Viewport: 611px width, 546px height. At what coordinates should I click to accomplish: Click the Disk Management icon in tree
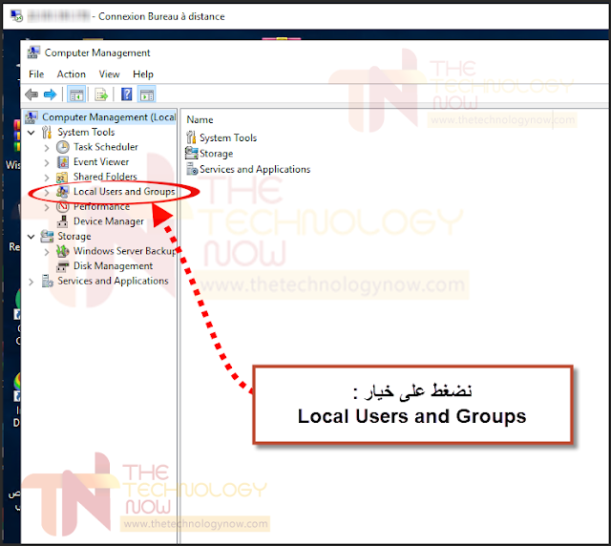click(x=62, y=266)
